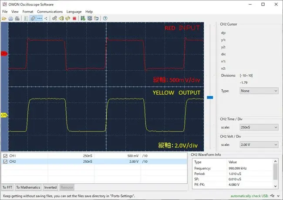This screenshot has height=200, width=283.
Task: Open the CH2 Volt/Div scale dropdown
Action: pyautogui.click(x=259, y=144)
